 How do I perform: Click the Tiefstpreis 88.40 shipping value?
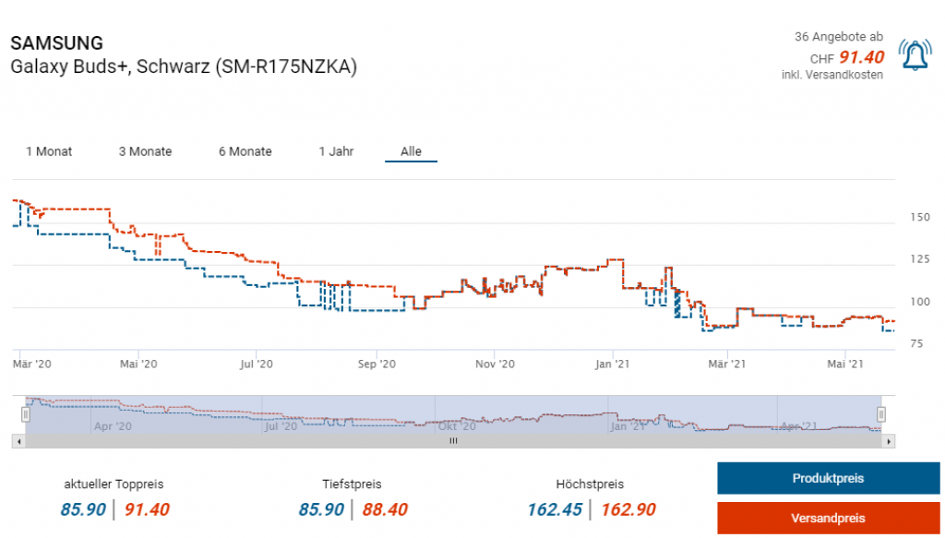click(x=383, y=509)
